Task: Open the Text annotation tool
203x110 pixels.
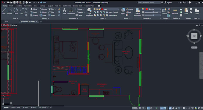Action: click(x=64, y=11)
